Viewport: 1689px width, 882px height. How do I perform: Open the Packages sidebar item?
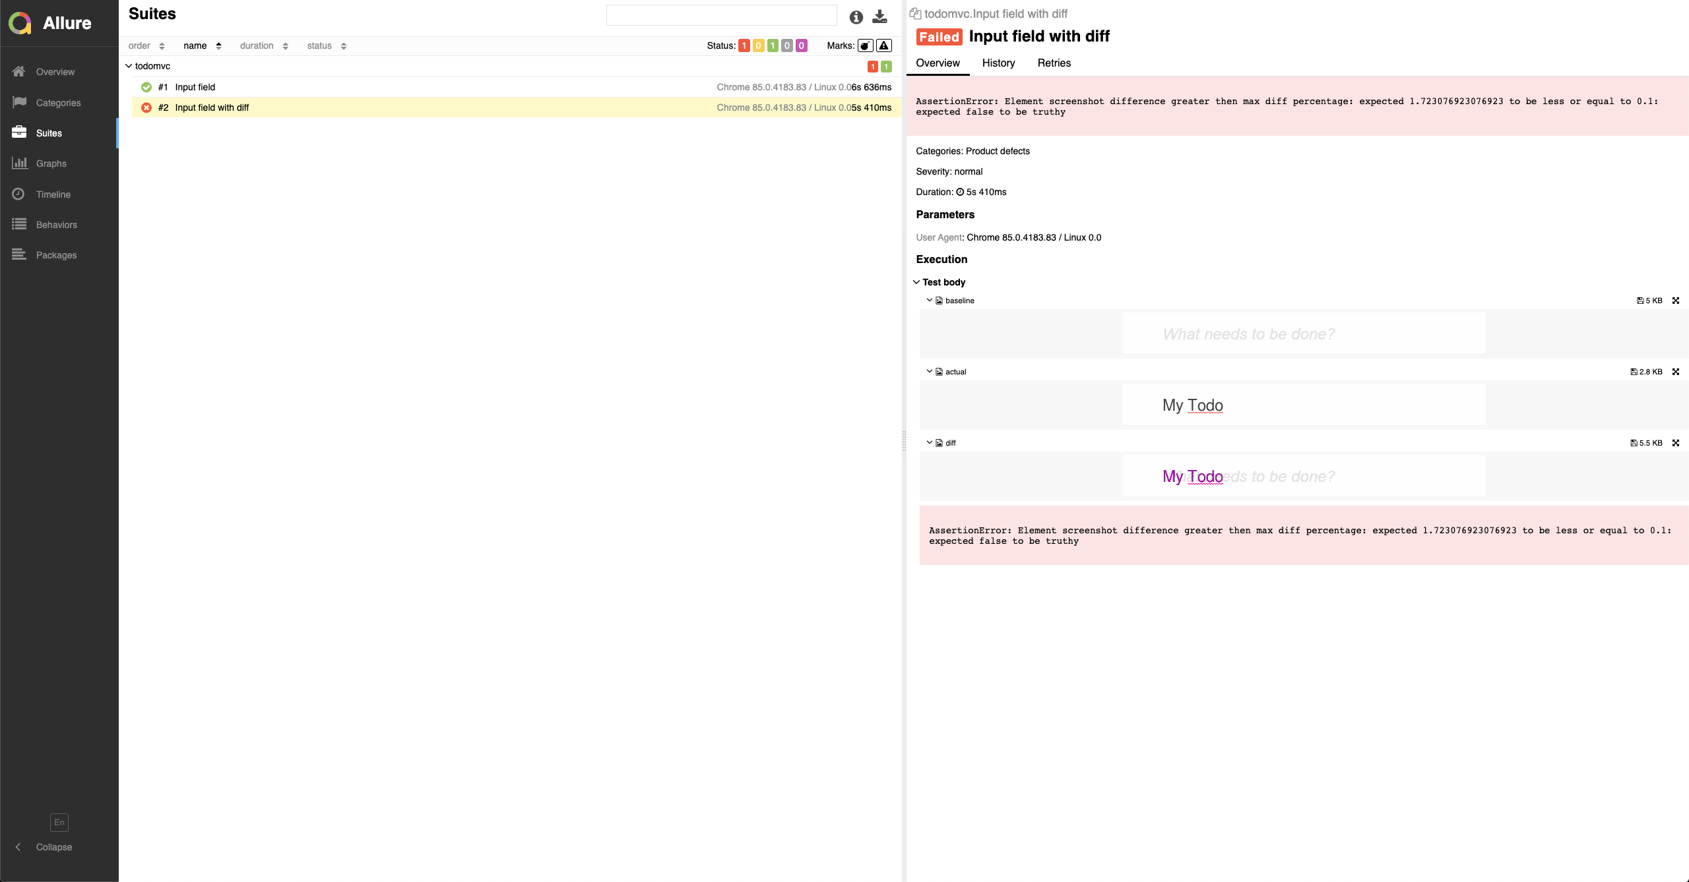[56, 255]
